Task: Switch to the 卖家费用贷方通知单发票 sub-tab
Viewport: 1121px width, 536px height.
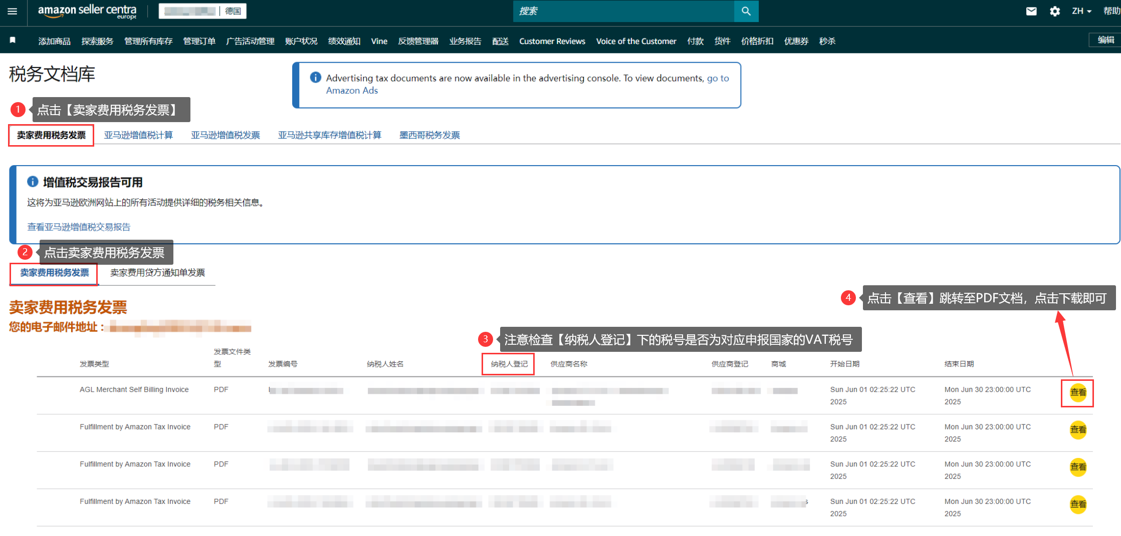Action: (x=157, y=273)
